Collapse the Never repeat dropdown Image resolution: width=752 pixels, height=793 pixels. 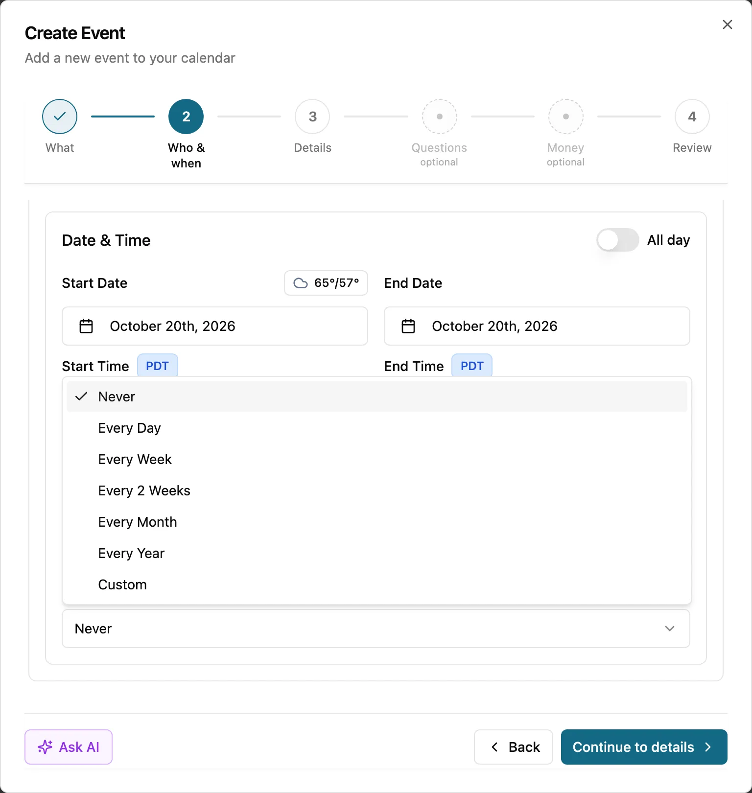tap(376, 629)
